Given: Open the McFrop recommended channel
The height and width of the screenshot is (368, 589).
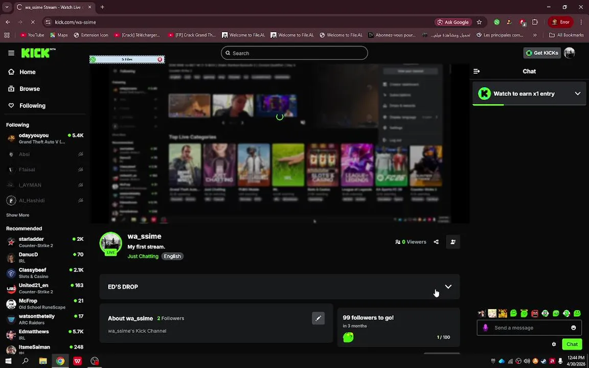Looking at the screenshot, I should coord(45,304).
